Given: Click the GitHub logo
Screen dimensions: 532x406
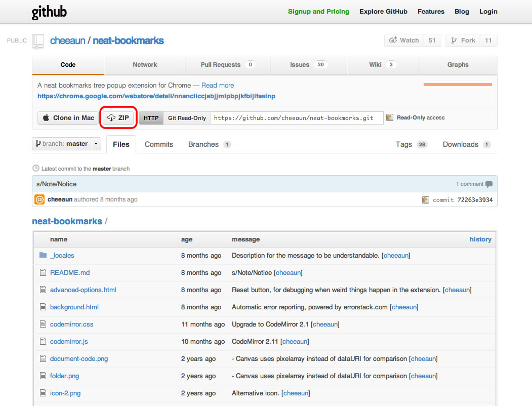Looking at the screenshot, I should tap(49, 13).
